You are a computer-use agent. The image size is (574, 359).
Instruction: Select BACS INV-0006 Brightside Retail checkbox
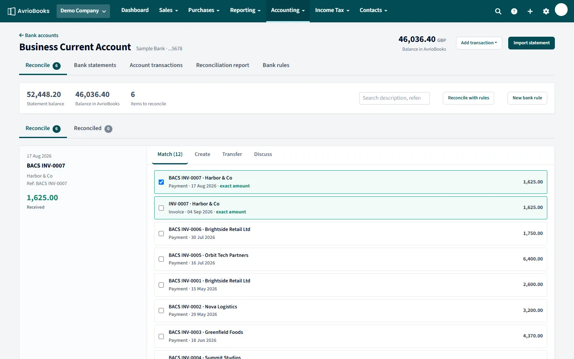click(161, 233)
